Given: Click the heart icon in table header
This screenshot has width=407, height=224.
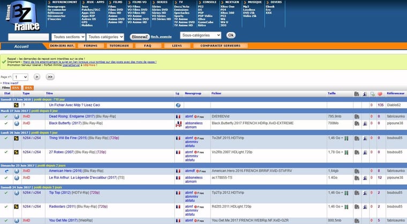Looking at the screenshot, I should coord(379,93).
